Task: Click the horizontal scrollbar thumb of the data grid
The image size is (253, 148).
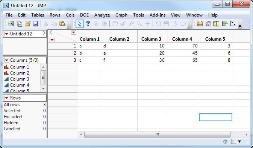Action: click(157, 134)
